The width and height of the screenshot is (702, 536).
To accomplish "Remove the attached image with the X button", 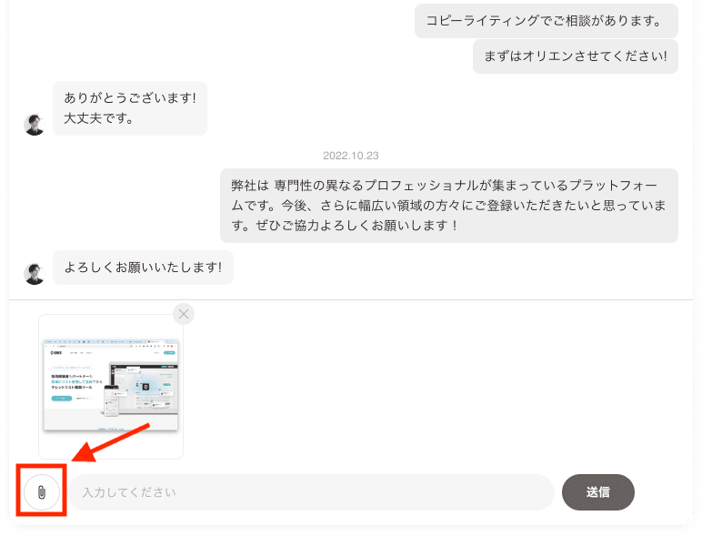I will pyautogui.click(x=184, y=314).
